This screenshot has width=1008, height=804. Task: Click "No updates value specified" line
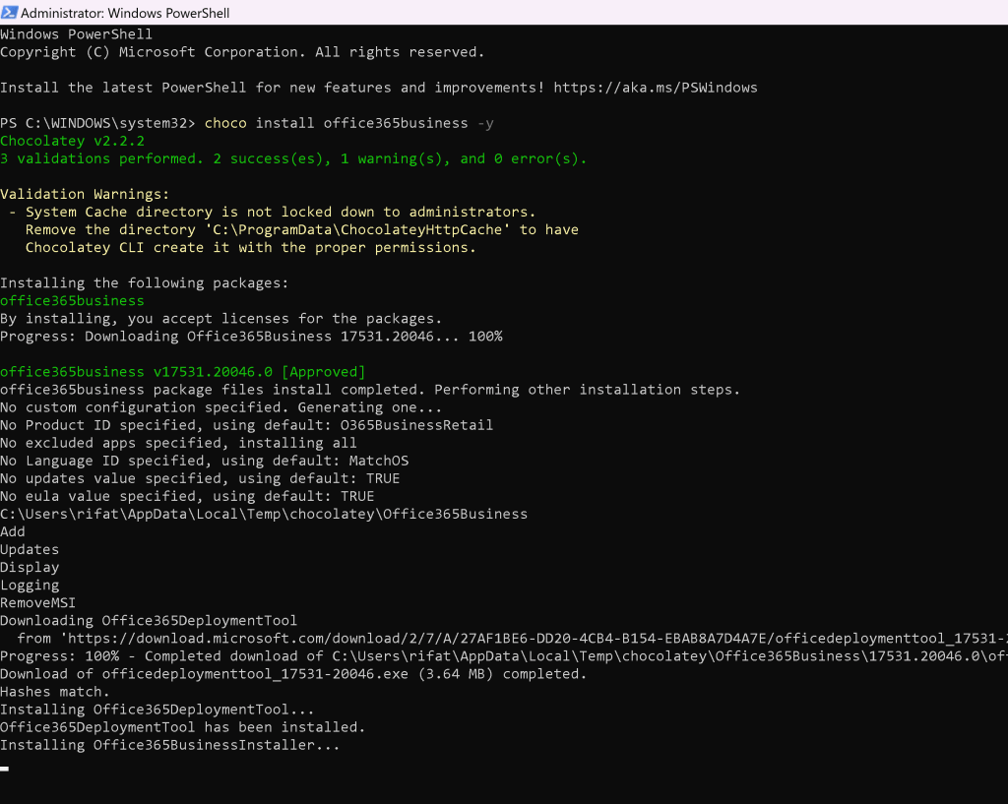pos(200,478)
